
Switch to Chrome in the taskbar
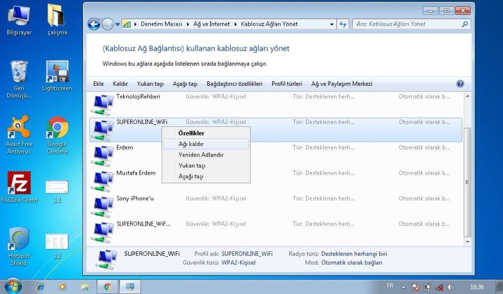pyautogui.click(x=107, y=286)
